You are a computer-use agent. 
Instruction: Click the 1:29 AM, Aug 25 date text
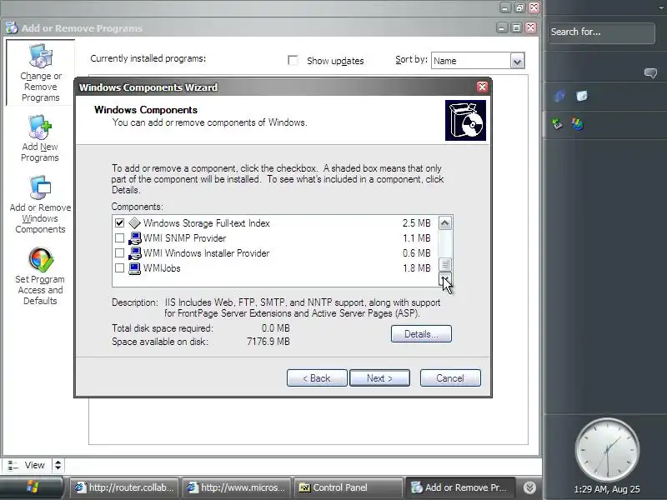pyautogui.click(x=607, y=489)
